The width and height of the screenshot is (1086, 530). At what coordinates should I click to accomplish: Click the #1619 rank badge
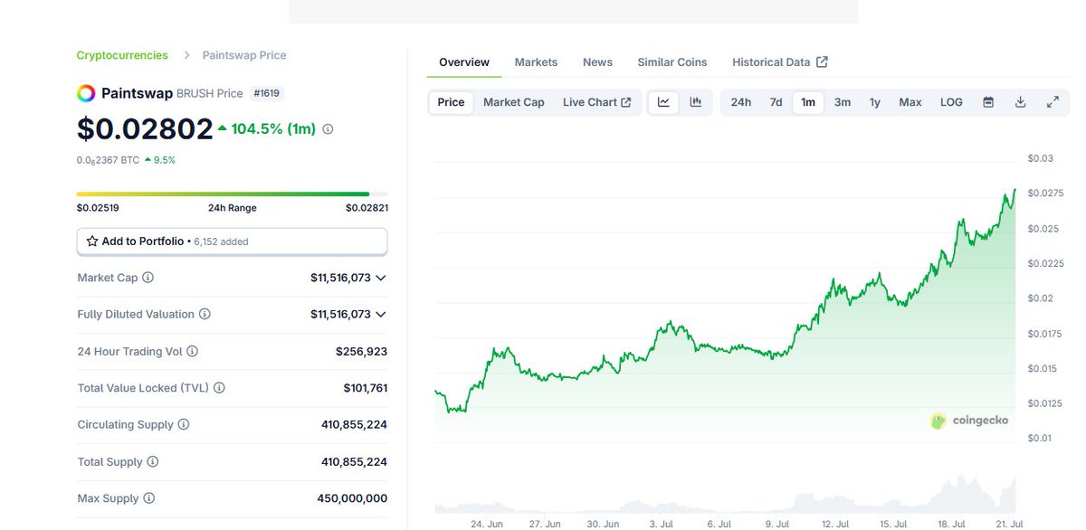(267, 93)
